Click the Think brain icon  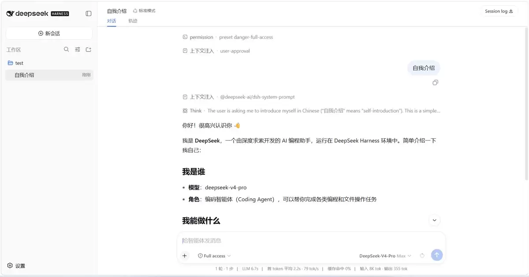(x=185, y=111)
